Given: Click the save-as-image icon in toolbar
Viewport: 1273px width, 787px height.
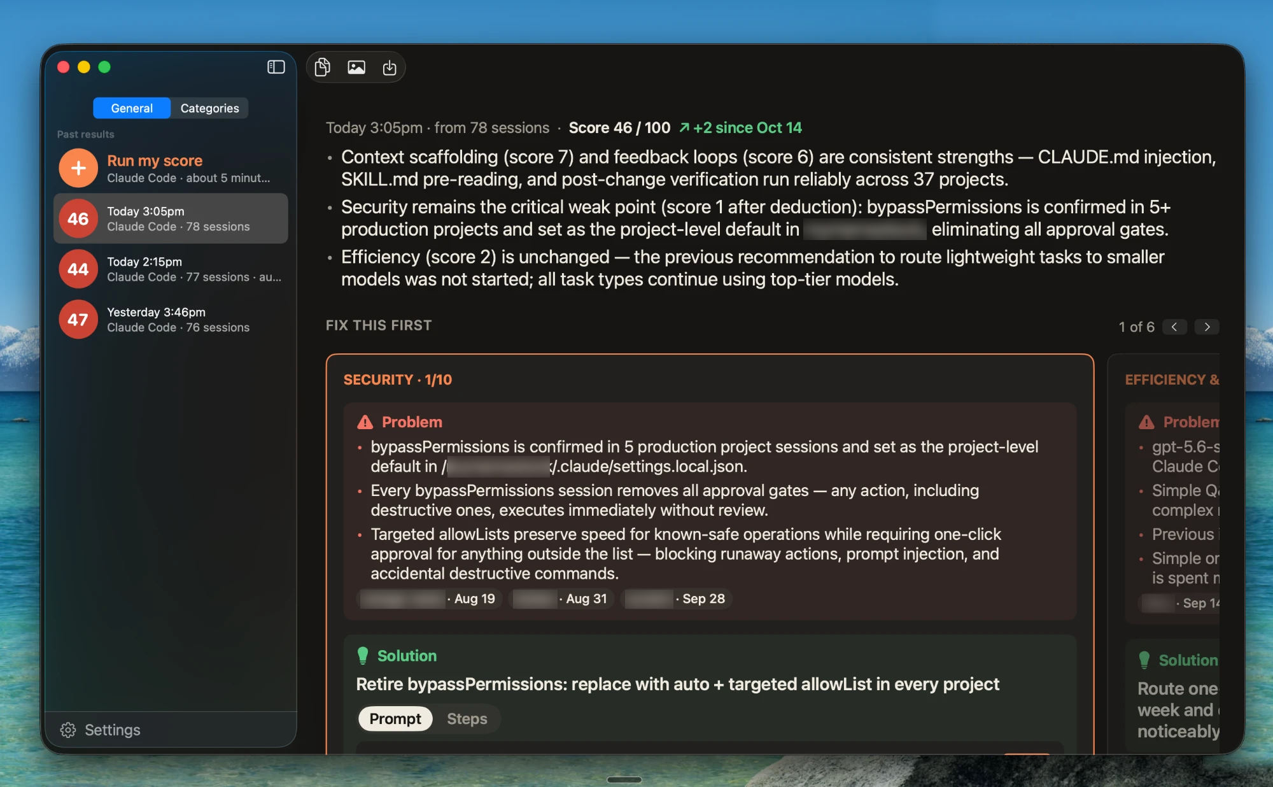Looking at the screenshot, I should point(356,67).
